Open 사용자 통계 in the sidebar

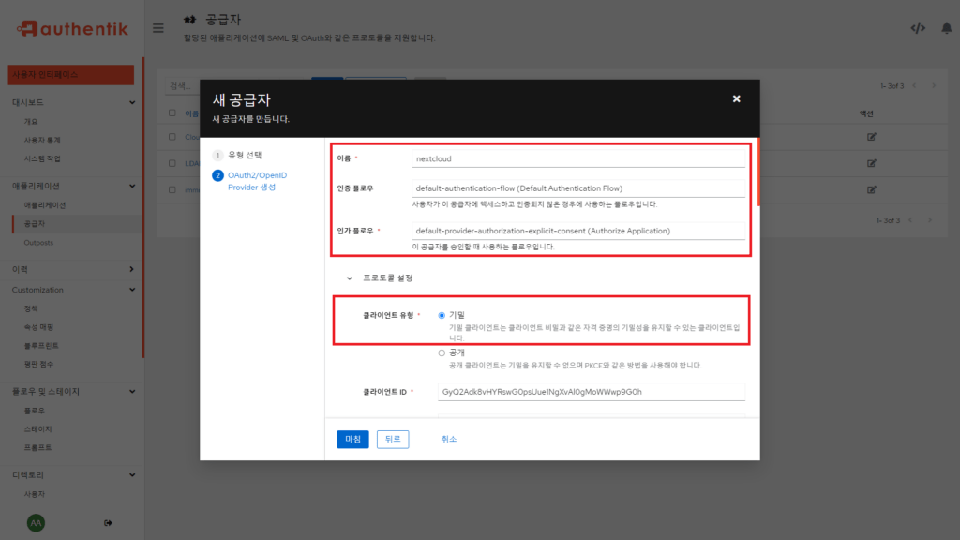click(x=41, y=141)
